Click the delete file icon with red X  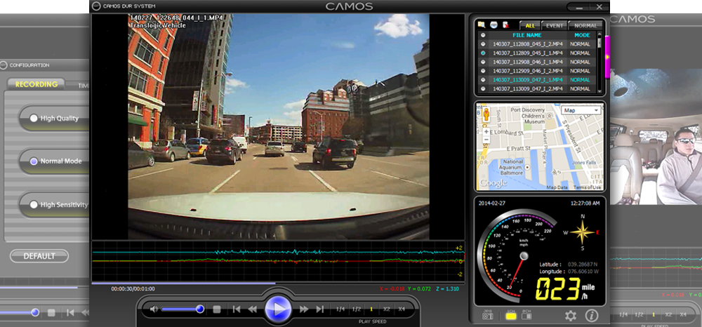click(506, 25)
